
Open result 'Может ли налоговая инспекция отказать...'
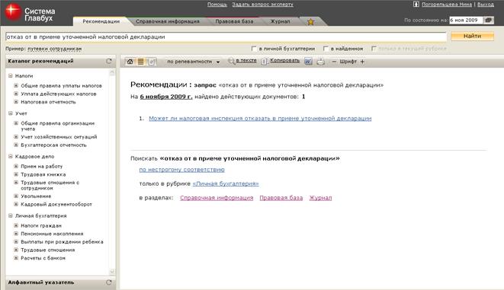(x=260, y=119)
